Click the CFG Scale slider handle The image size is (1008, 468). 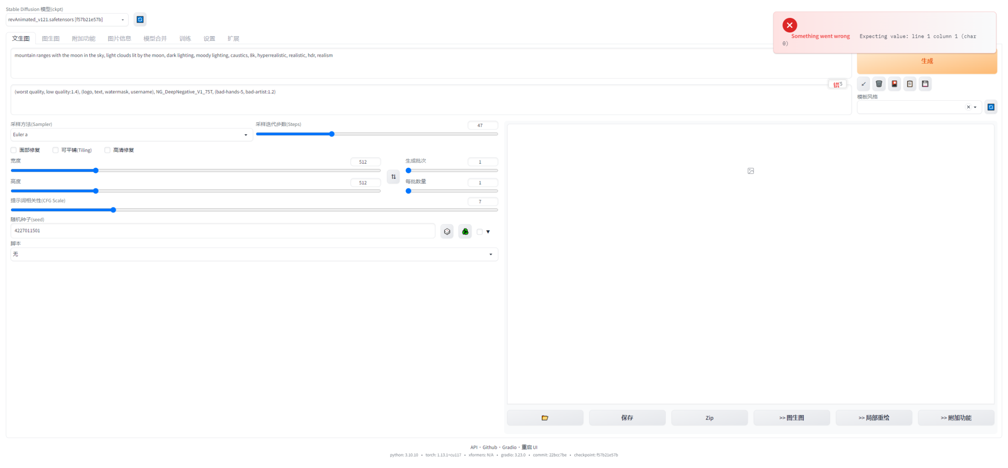point(113,210)
